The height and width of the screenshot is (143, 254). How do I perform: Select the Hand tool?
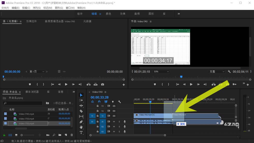(81, 127)
